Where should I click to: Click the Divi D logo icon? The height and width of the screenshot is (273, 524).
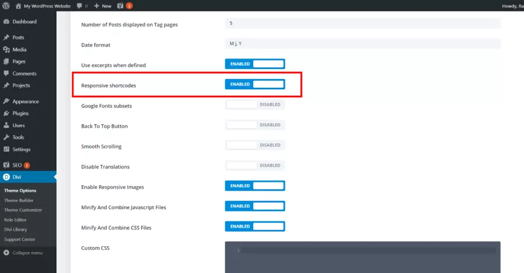[6, 177]
